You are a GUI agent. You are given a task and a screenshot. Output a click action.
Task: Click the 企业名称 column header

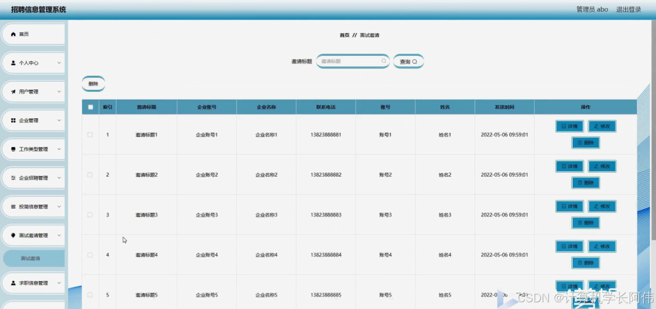pos(266,107)
